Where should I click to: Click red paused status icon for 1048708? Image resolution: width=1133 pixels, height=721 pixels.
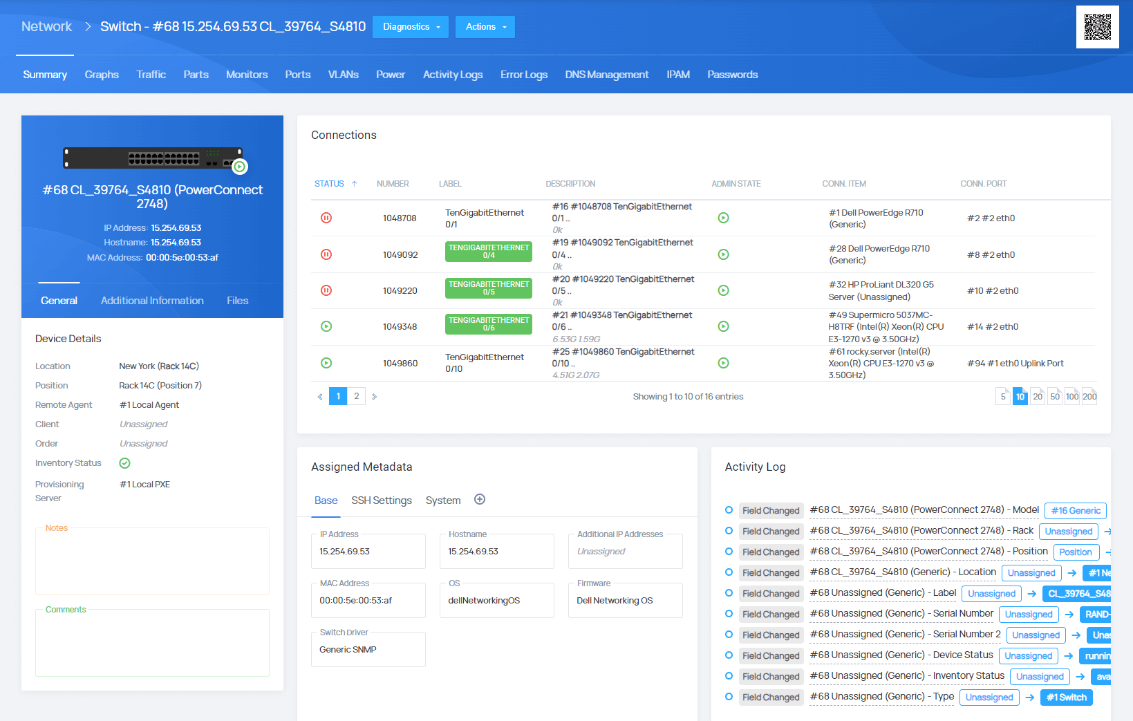click(326, 218)
